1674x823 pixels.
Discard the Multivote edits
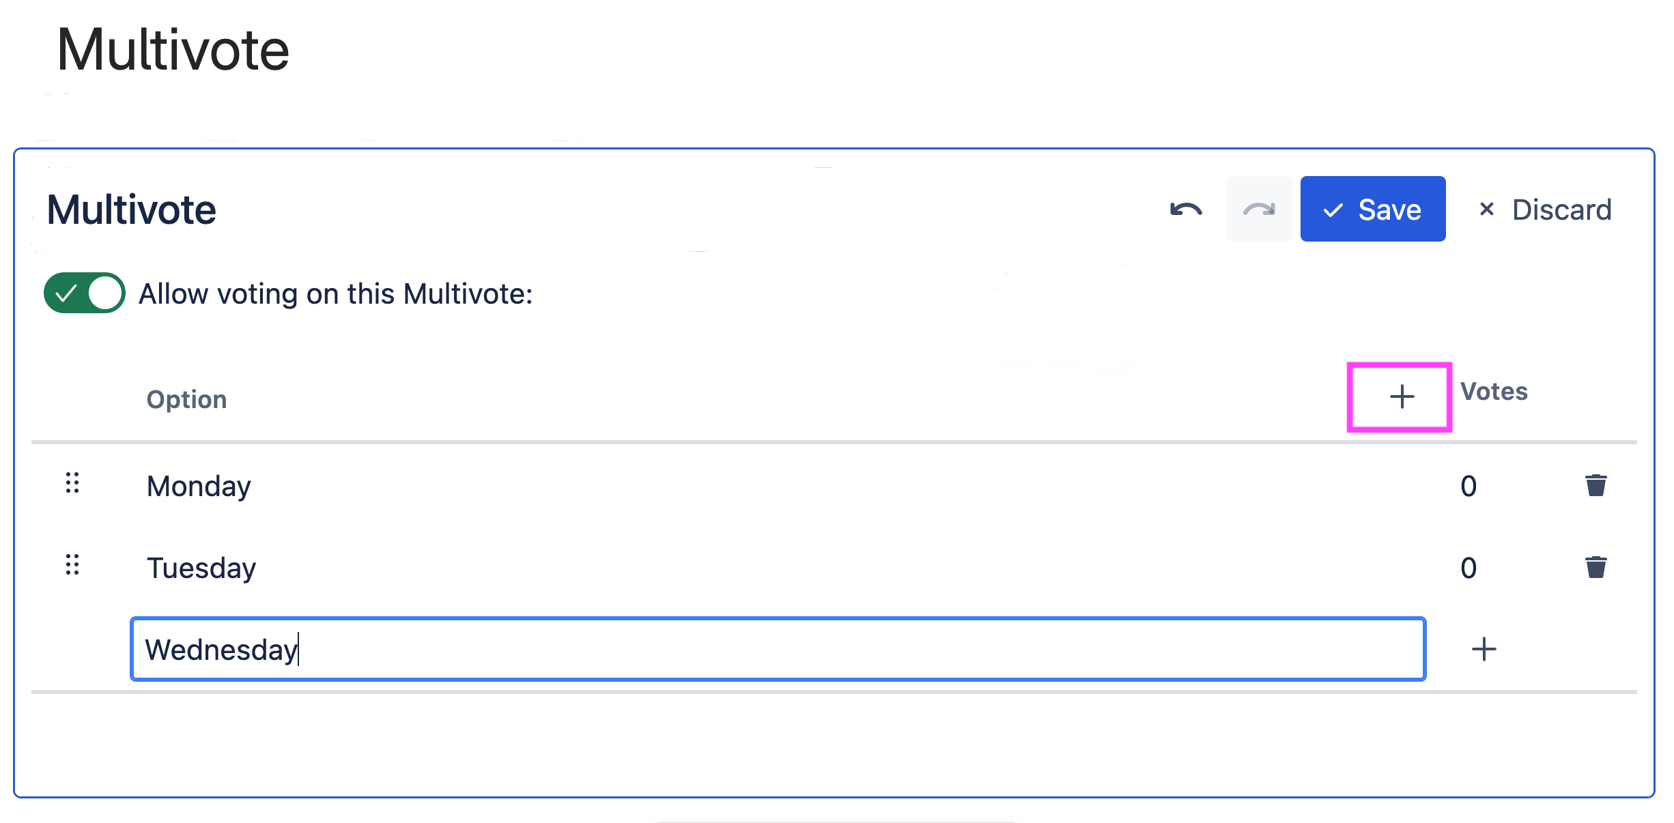[1544, 210]
